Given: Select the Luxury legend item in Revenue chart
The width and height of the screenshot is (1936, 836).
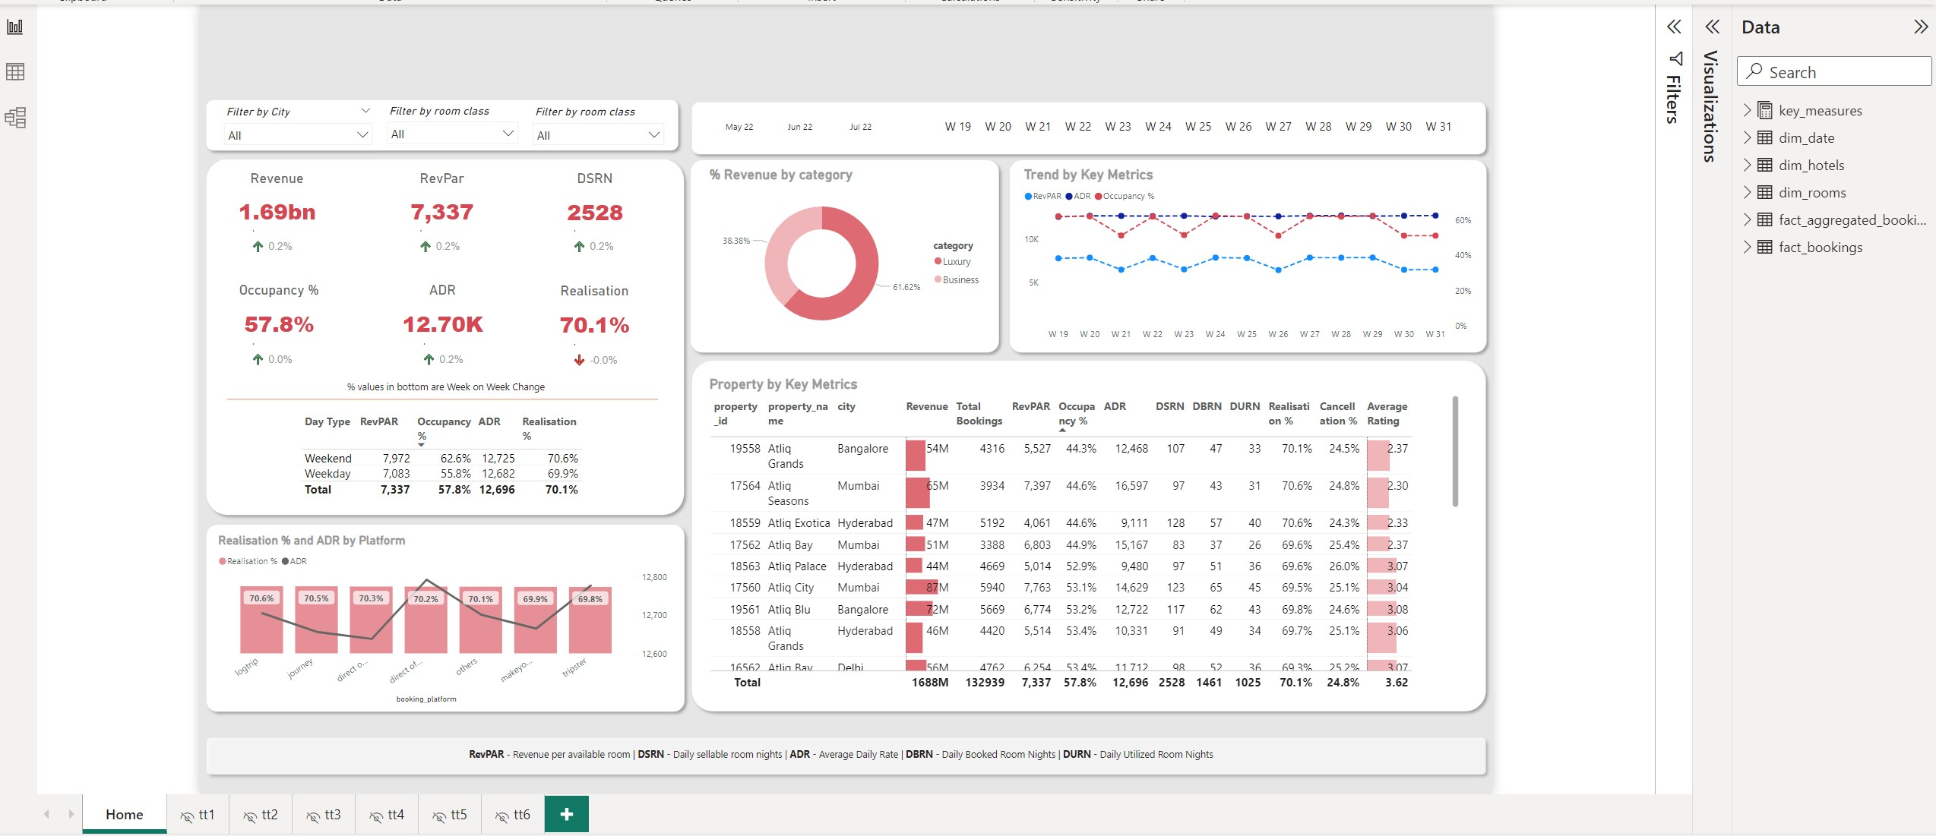Looking at the screenshot, I should [x=955, y=261].
